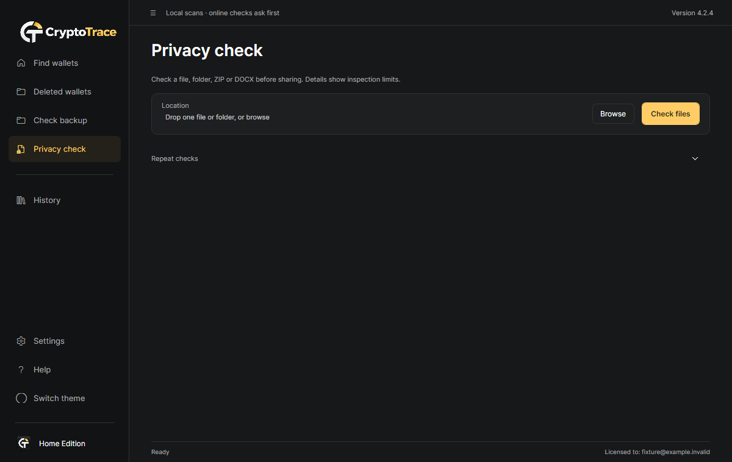
Task: Click the Find wallets home icon
Action: pos(21,63)
